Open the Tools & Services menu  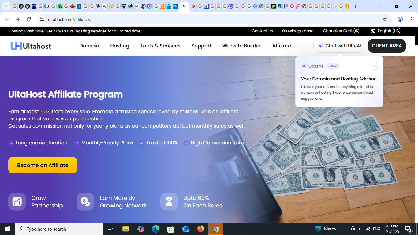[160, 46]
